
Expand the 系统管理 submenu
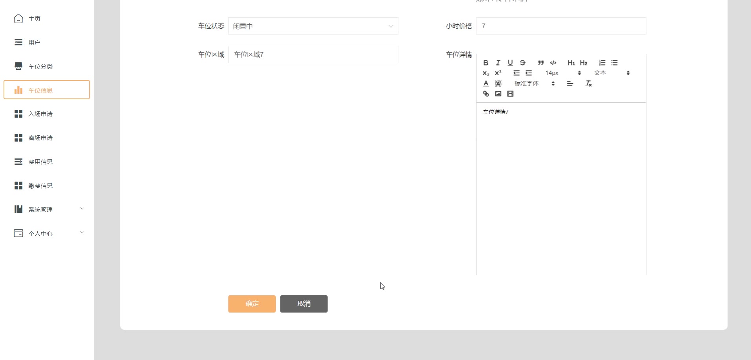click(x=47, y=209)
